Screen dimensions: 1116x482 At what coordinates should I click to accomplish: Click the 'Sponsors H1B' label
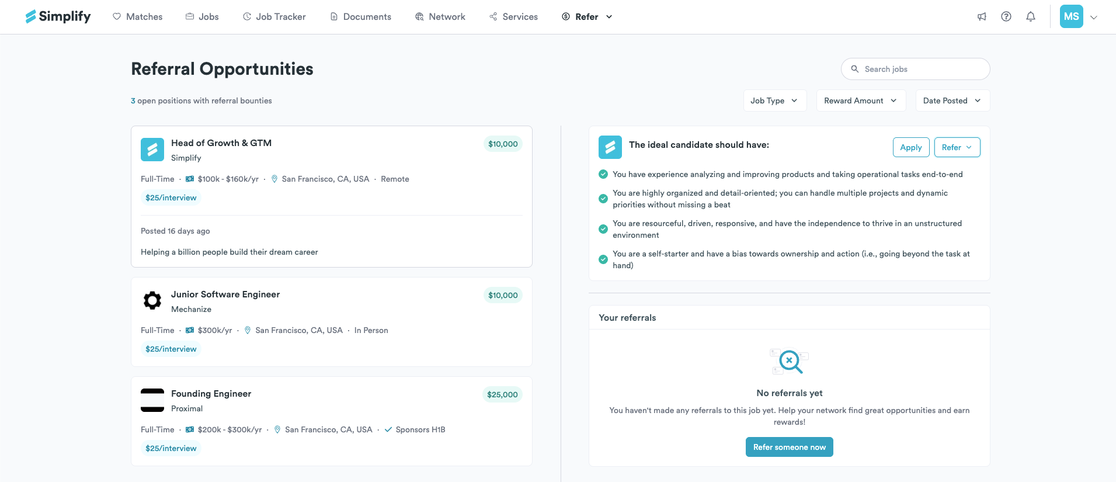point(420,429)
